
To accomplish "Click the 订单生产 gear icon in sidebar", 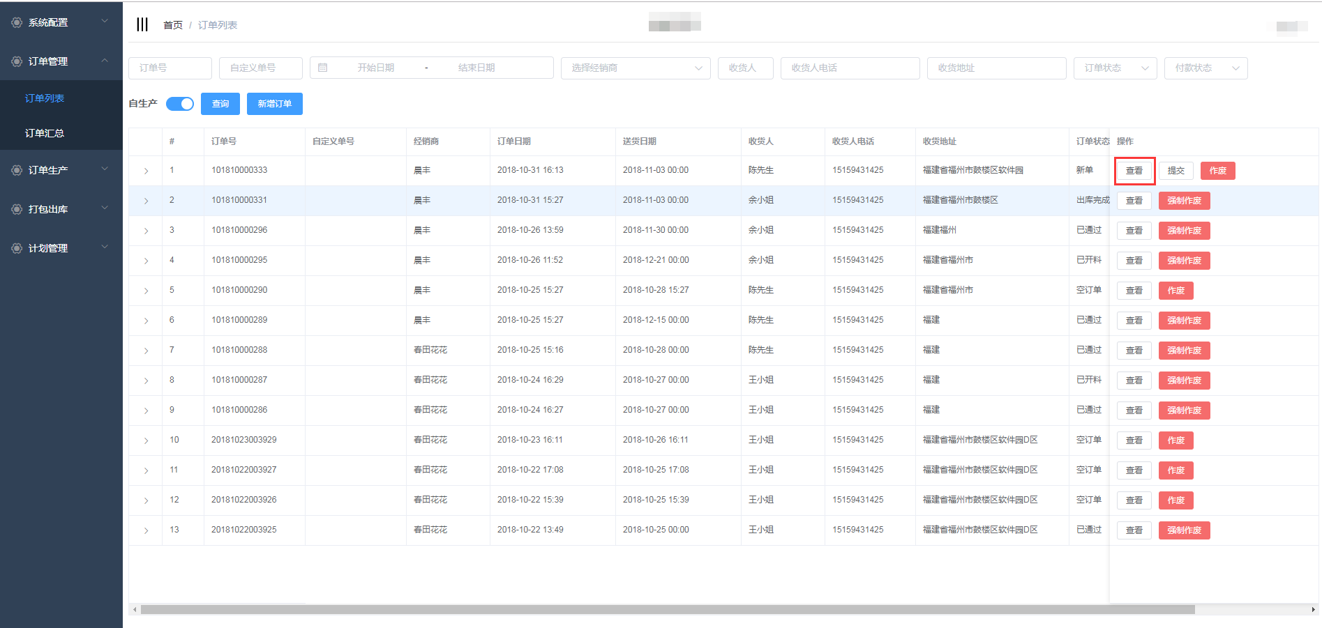I will 17,170.
